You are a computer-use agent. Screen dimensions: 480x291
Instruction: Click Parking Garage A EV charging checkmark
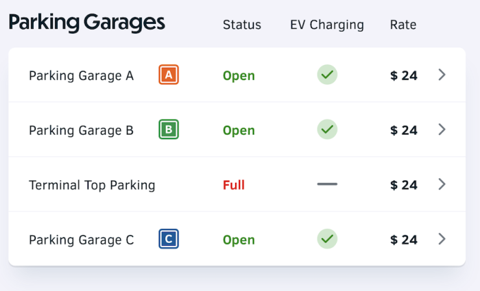pos(327,75)
